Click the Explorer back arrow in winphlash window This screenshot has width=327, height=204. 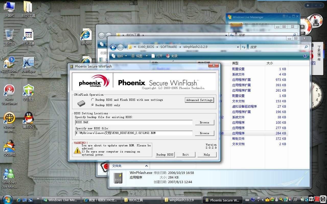click(x=113, y=47)
